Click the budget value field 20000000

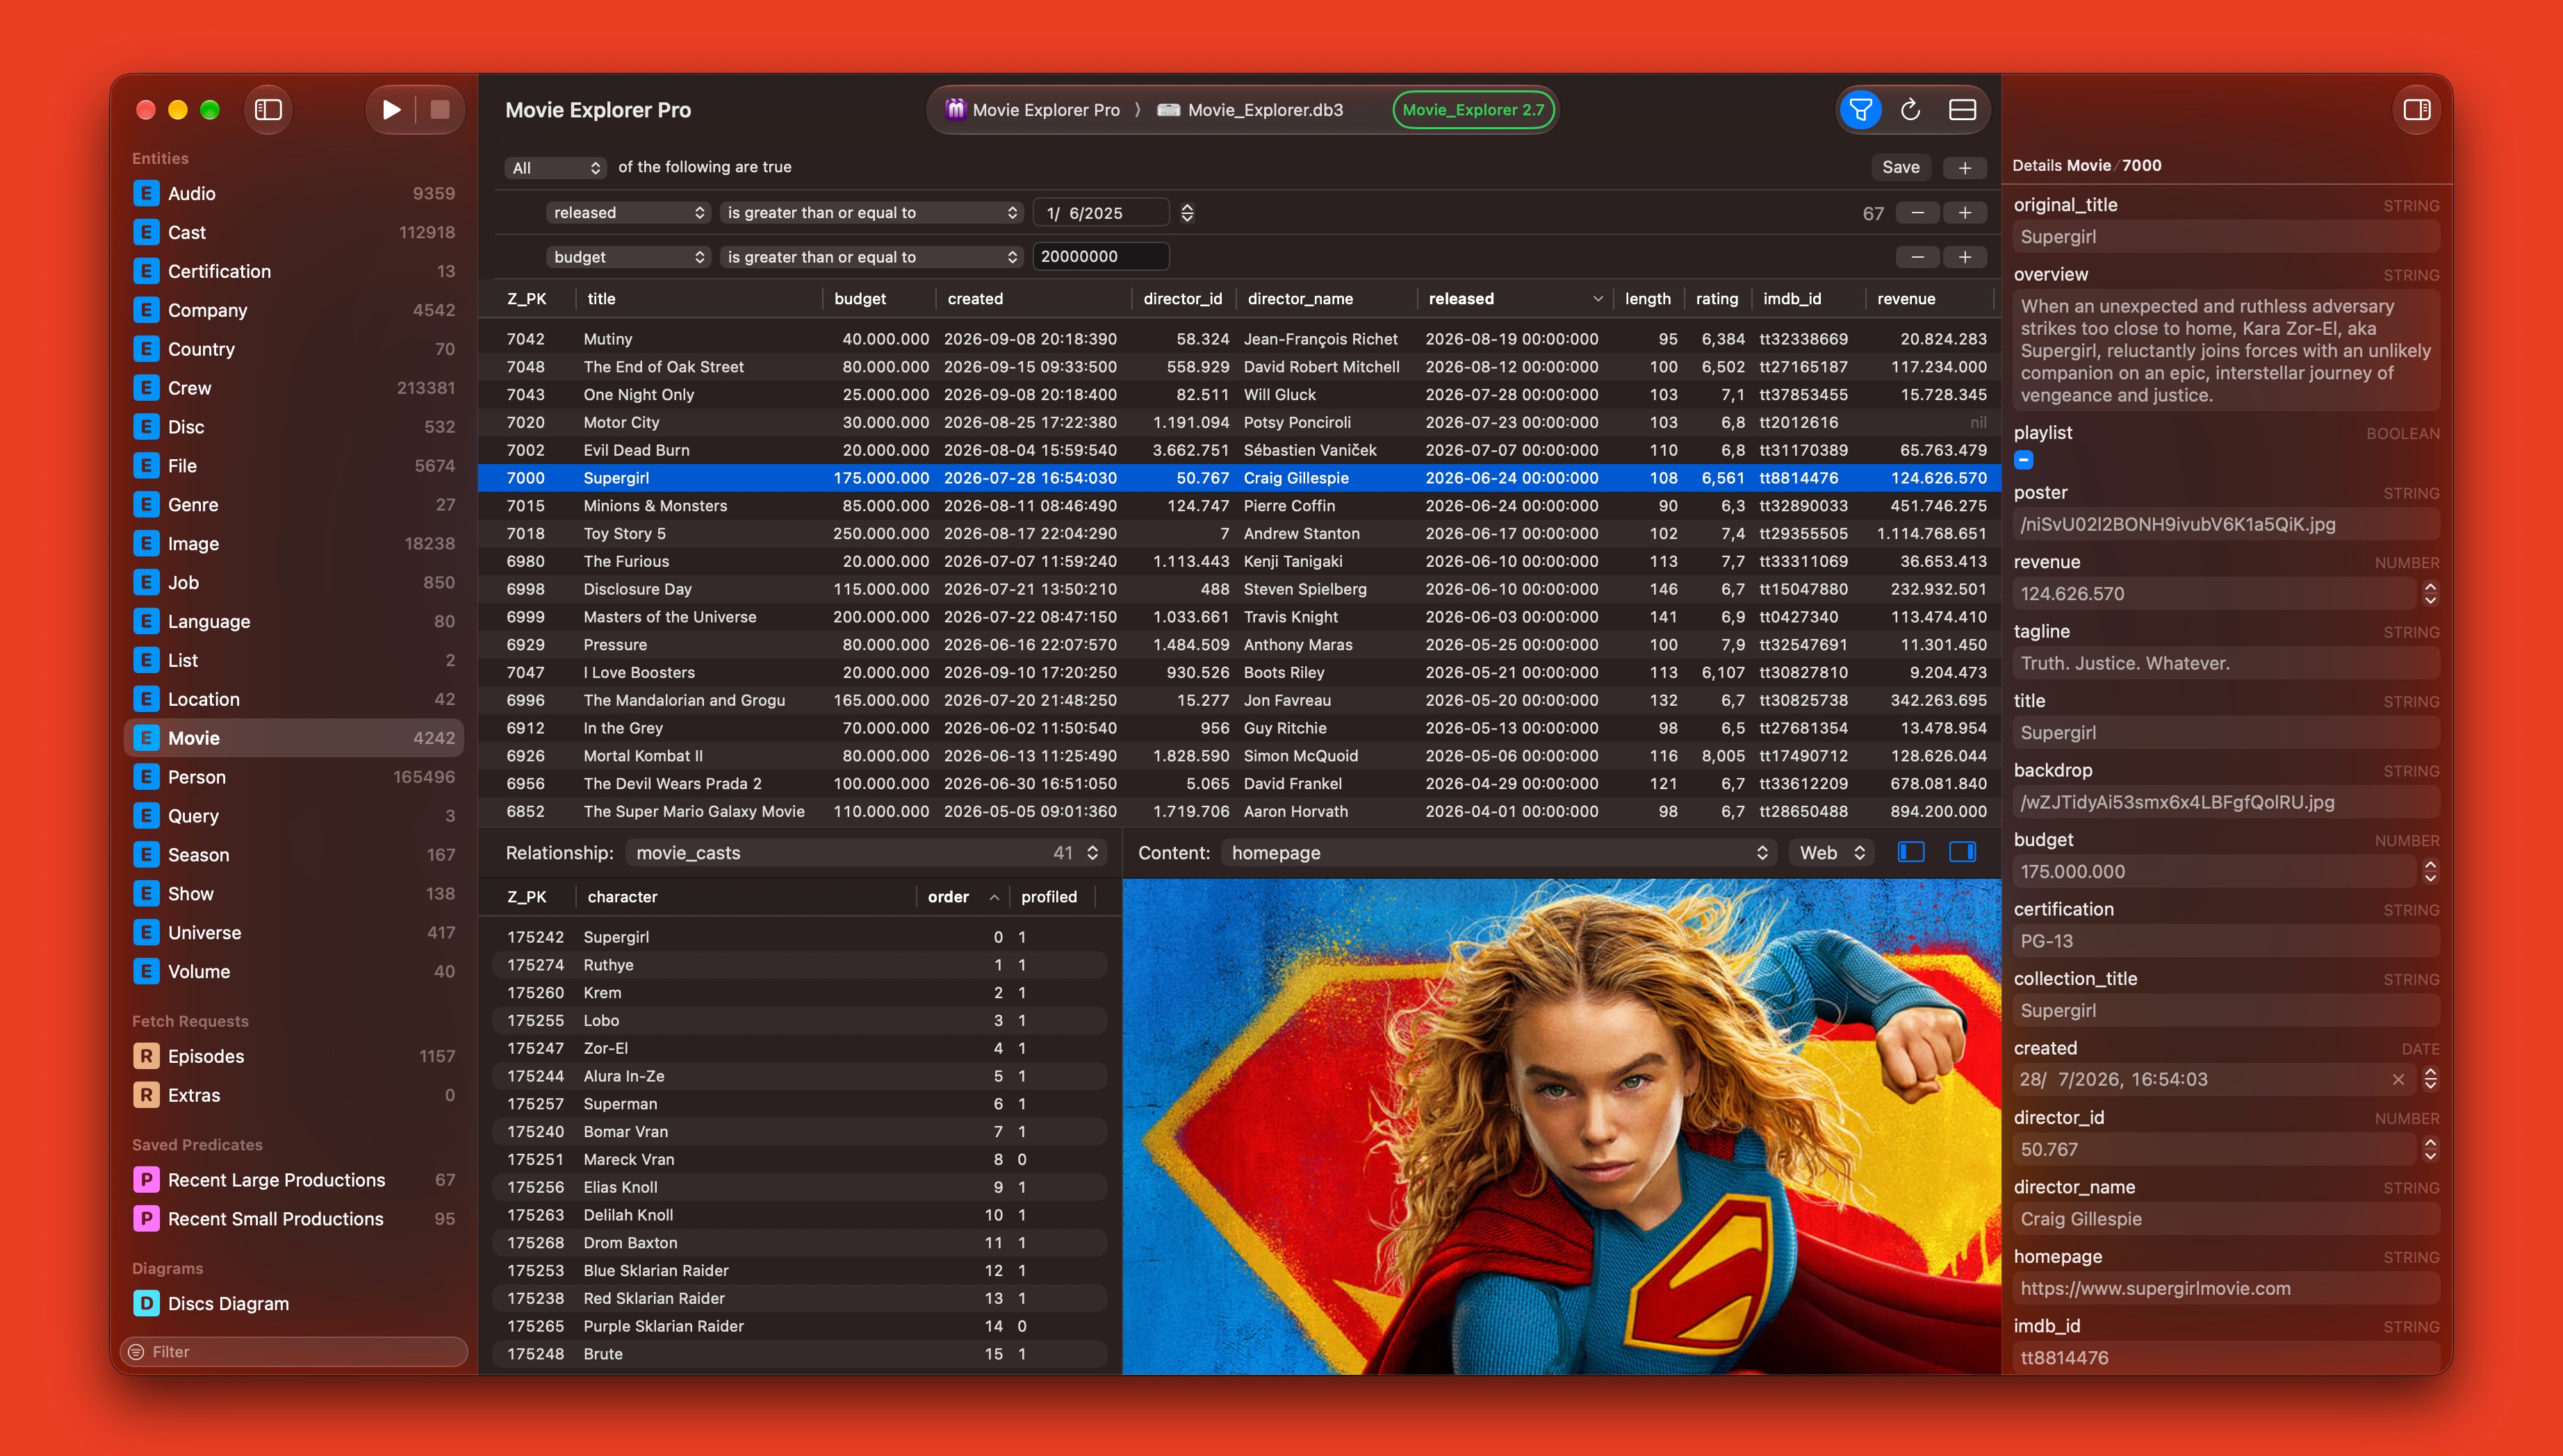click(1100, 257)
